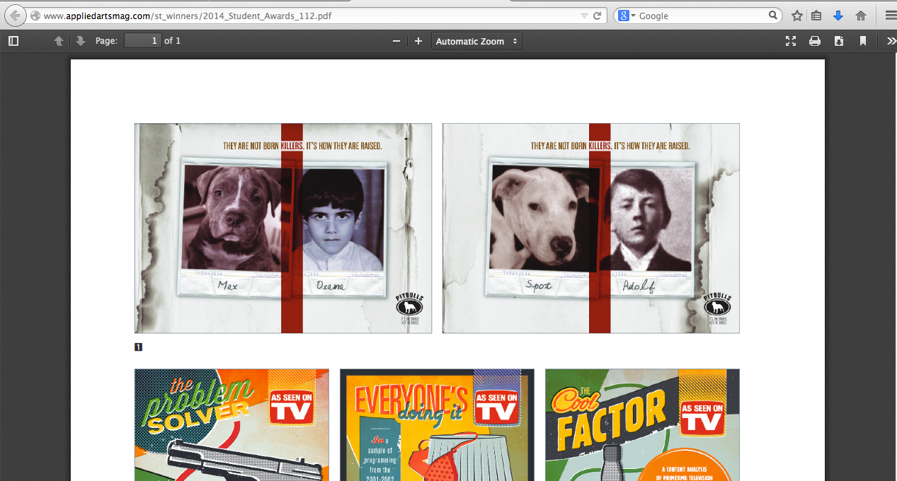Click the caption number 1 marker
The width and height of the screenshot is (897, 481).
pyautogui.click(x=138, y=347)
